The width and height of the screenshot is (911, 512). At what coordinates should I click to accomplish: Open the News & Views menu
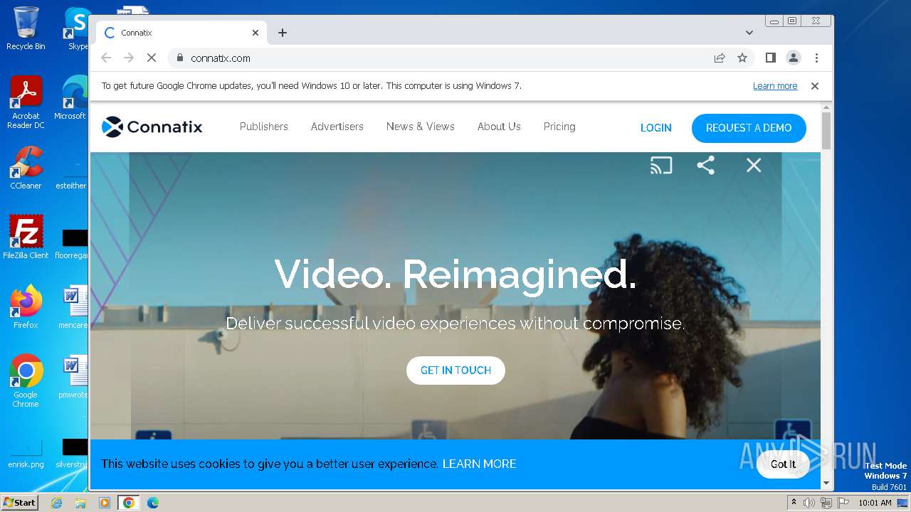pos(421,127)
